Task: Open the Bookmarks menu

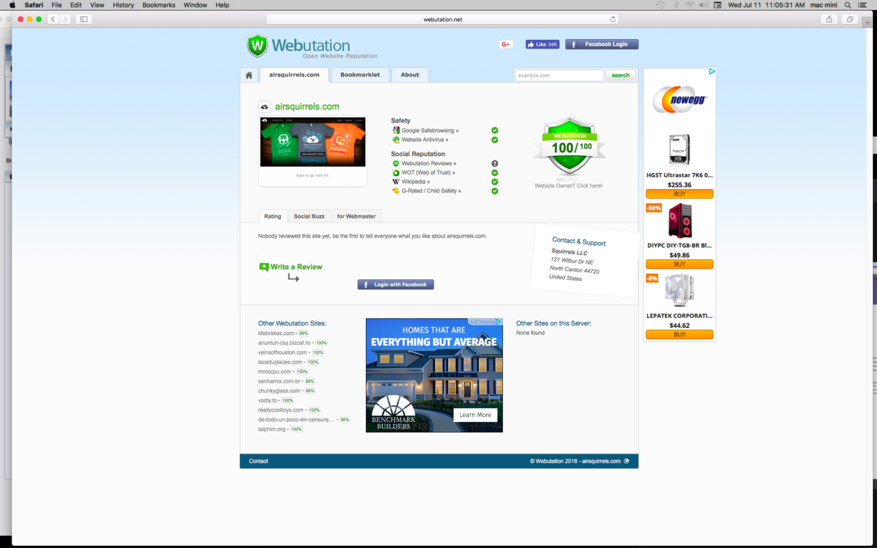Action: coord(159,5)
